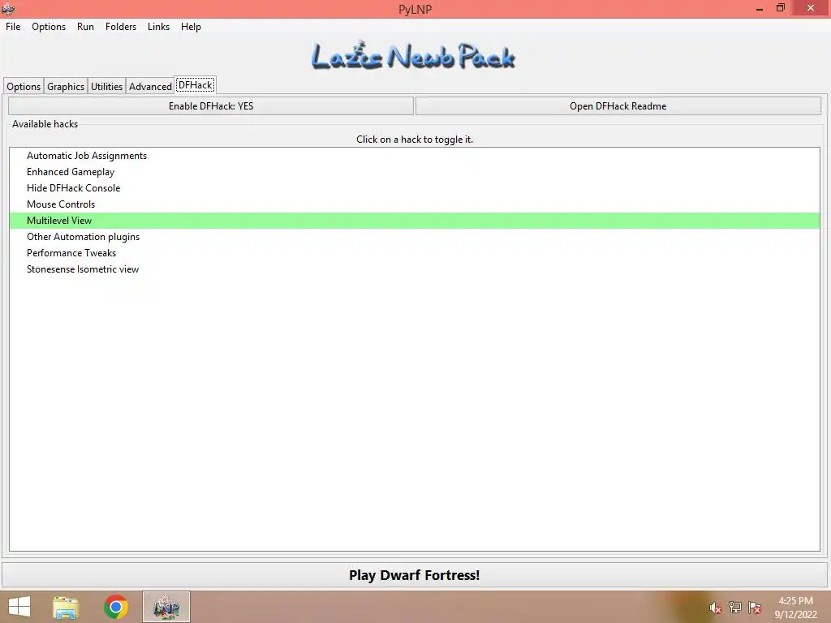The height and width of the screenshot is (623, 831).
Task: Toggle Hide DFHack Console hack
Action: [x=415, y=188]
